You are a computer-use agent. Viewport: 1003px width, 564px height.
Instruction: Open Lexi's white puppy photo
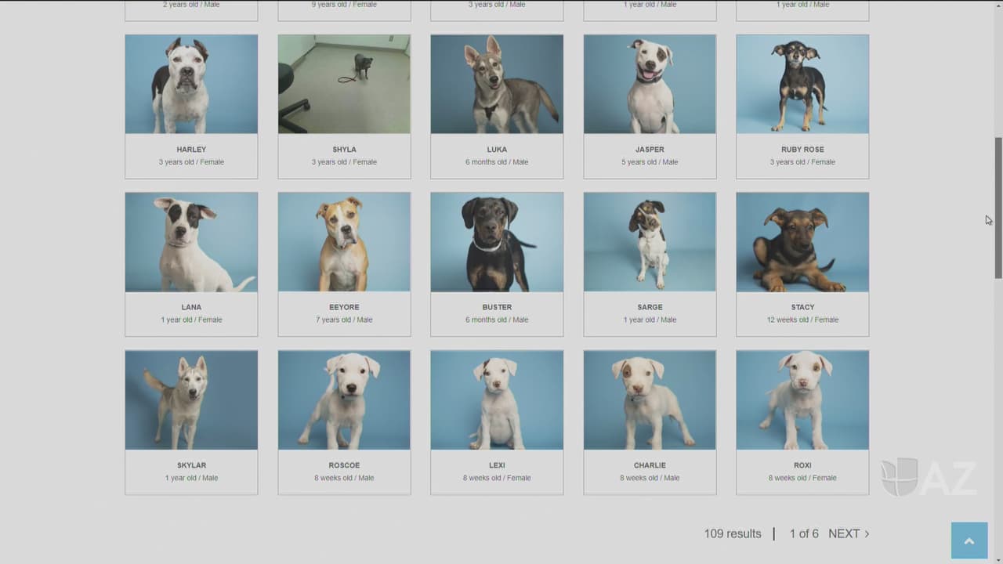click(497, 400)
